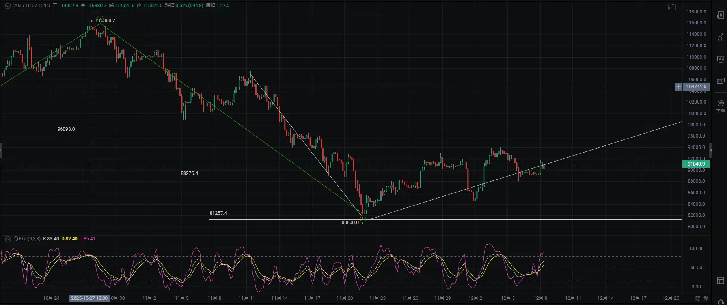The width and height of the screenshot is (727, 305).
Task: Click the 开 114927.8 open price readout
Action: coord(65,6)
